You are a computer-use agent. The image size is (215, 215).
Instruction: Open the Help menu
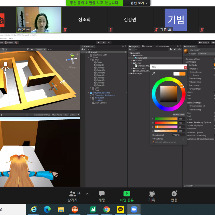(x=11, y=39)
